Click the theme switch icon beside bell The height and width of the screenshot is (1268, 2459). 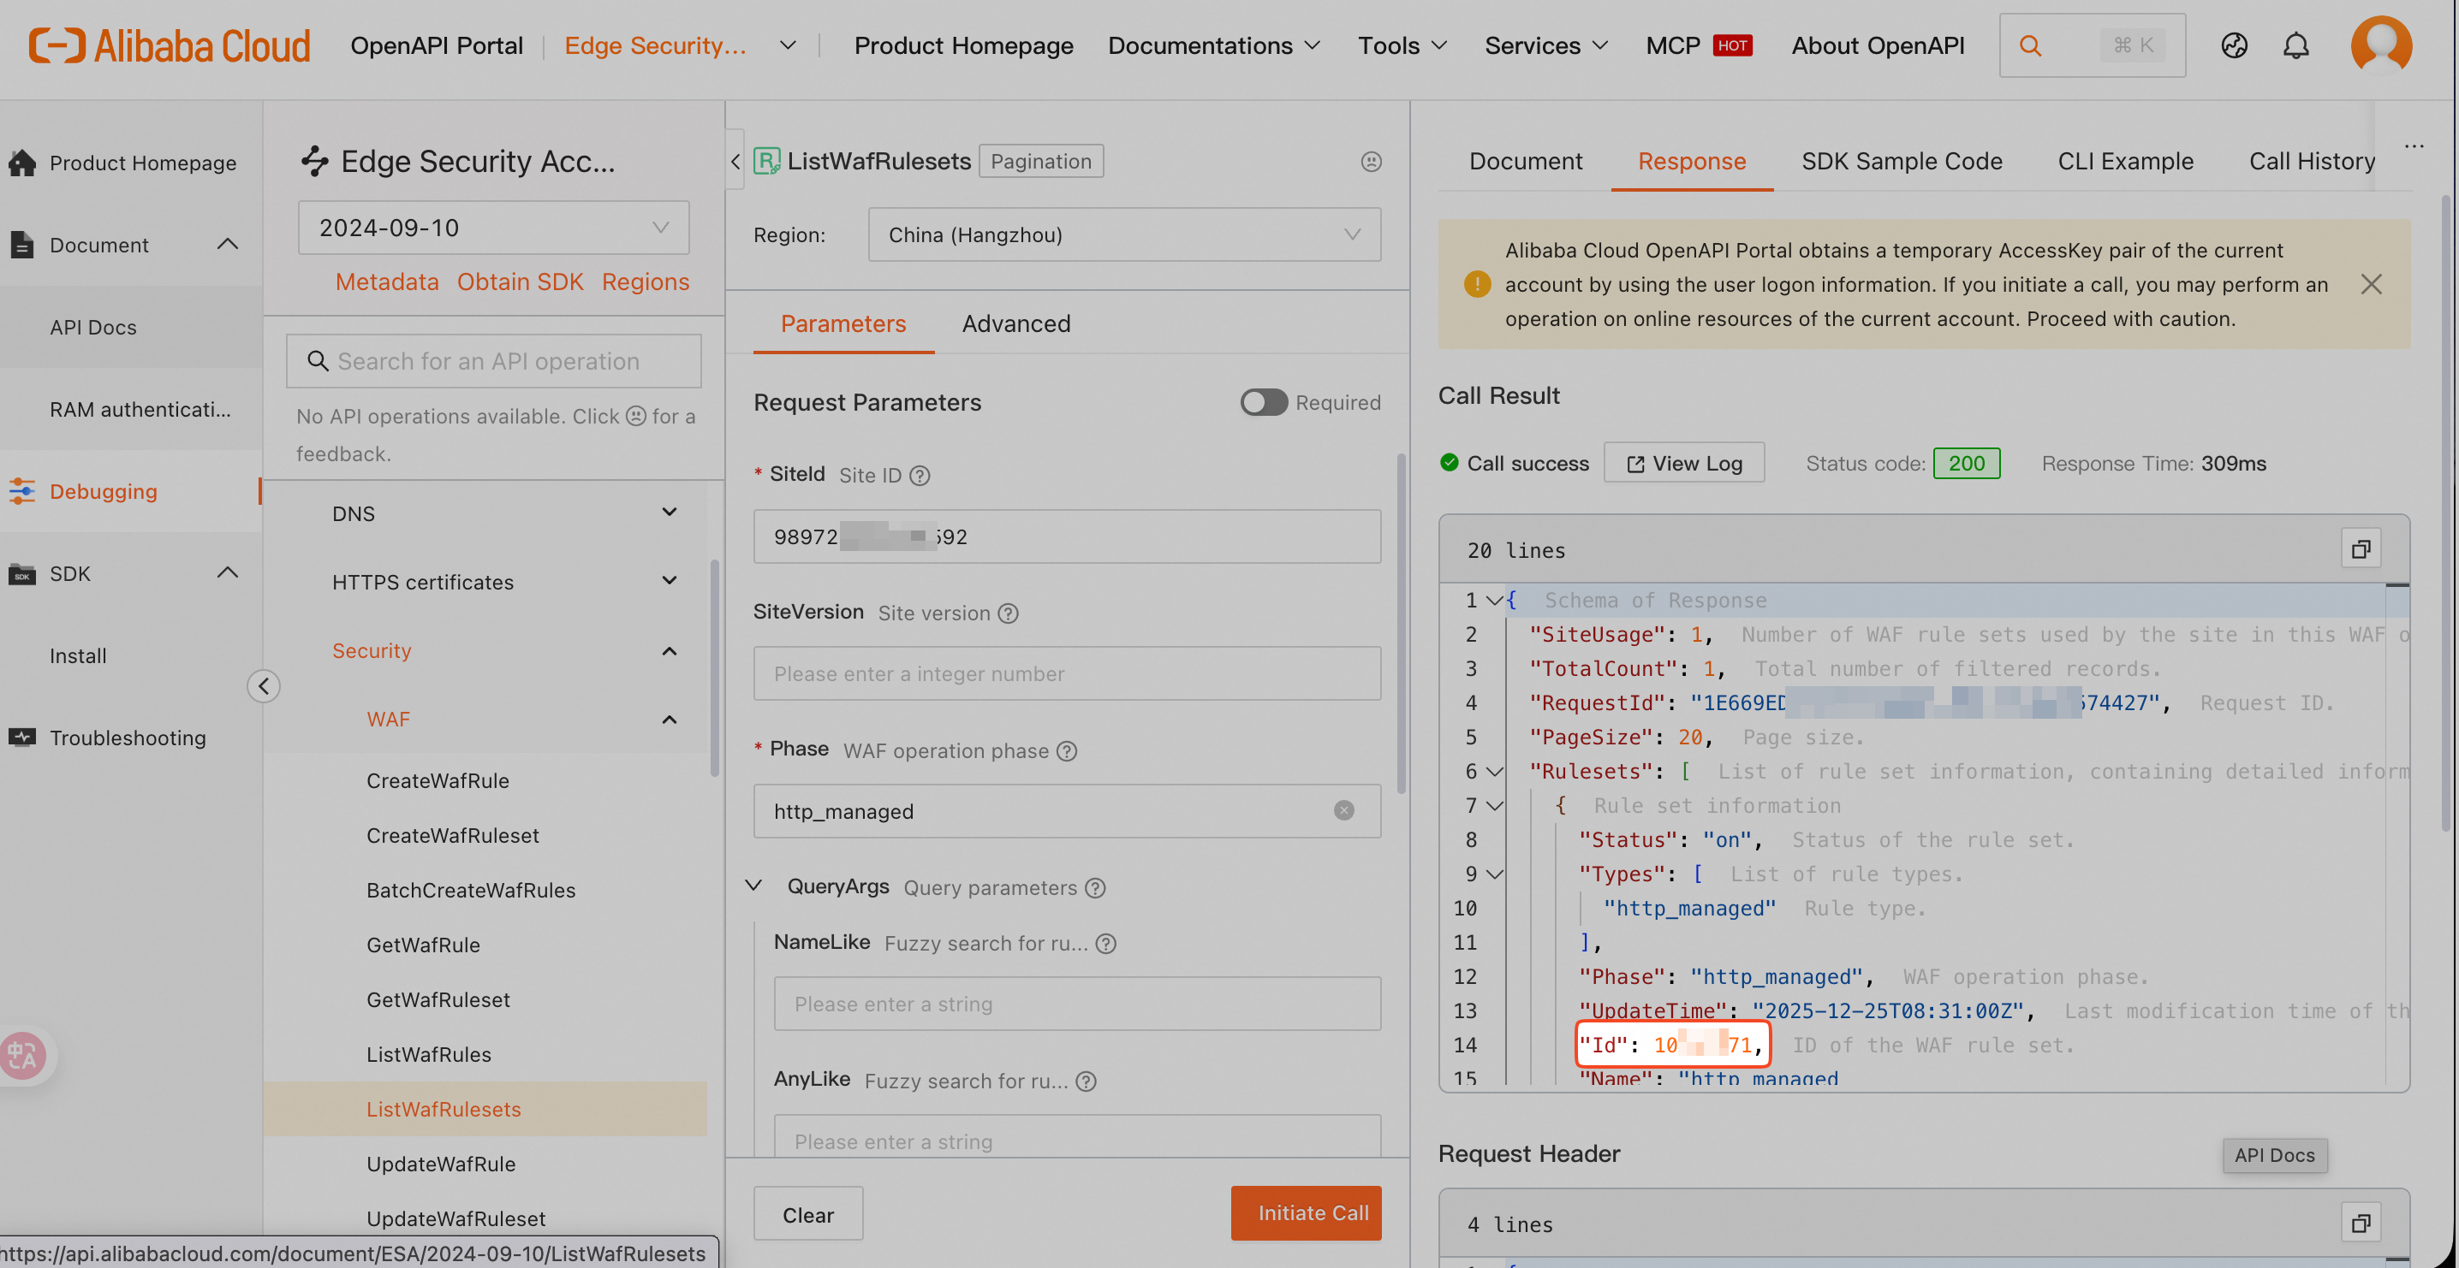pyautogui.click(x=2234, y=44)
